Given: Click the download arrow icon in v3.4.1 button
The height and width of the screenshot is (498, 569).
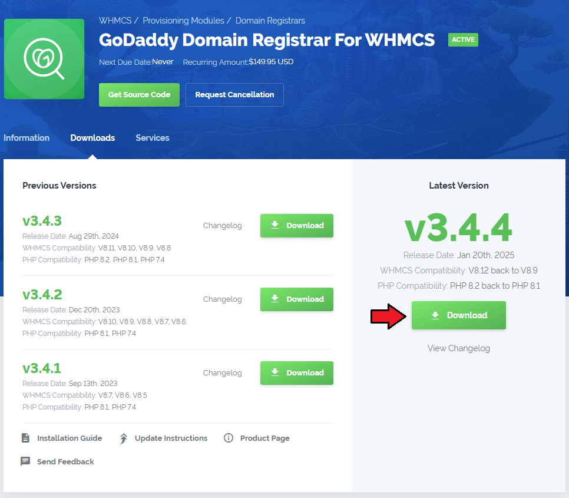Looking at the screenshot, I should pos(275,372).
